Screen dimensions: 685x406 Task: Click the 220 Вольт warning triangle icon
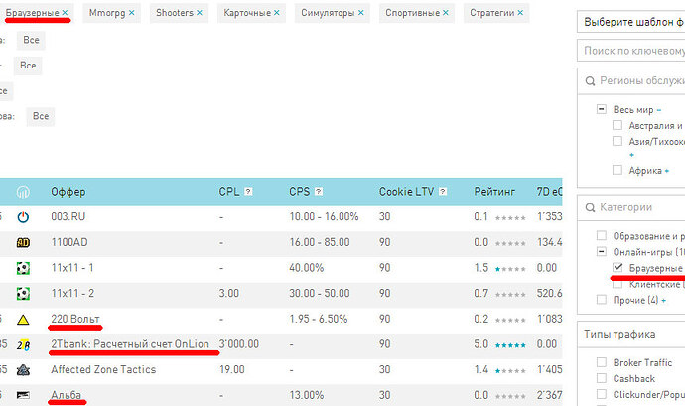coord(23,320)
